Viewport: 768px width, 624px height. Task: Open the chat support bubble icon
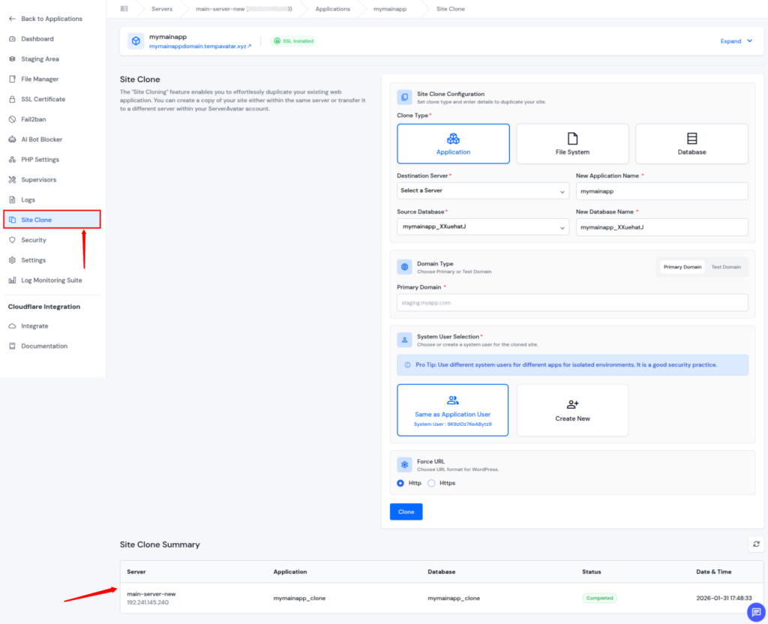point(755,612)
